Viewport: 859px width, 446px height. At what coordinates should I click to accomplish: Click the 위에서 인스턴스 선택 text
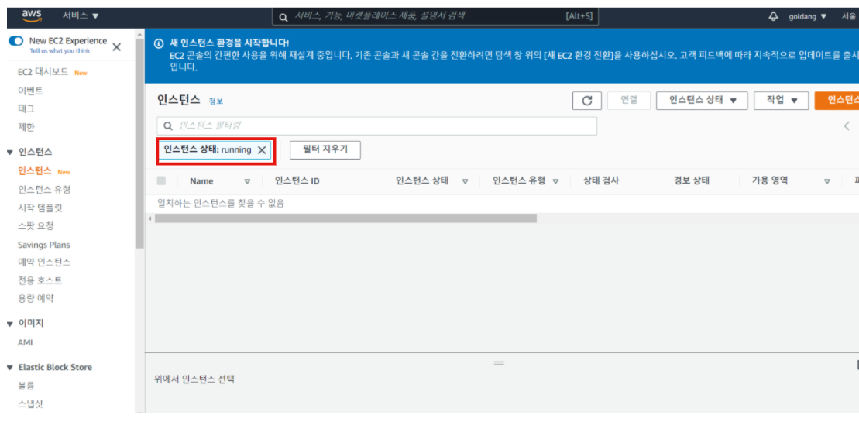pos(194,379)
